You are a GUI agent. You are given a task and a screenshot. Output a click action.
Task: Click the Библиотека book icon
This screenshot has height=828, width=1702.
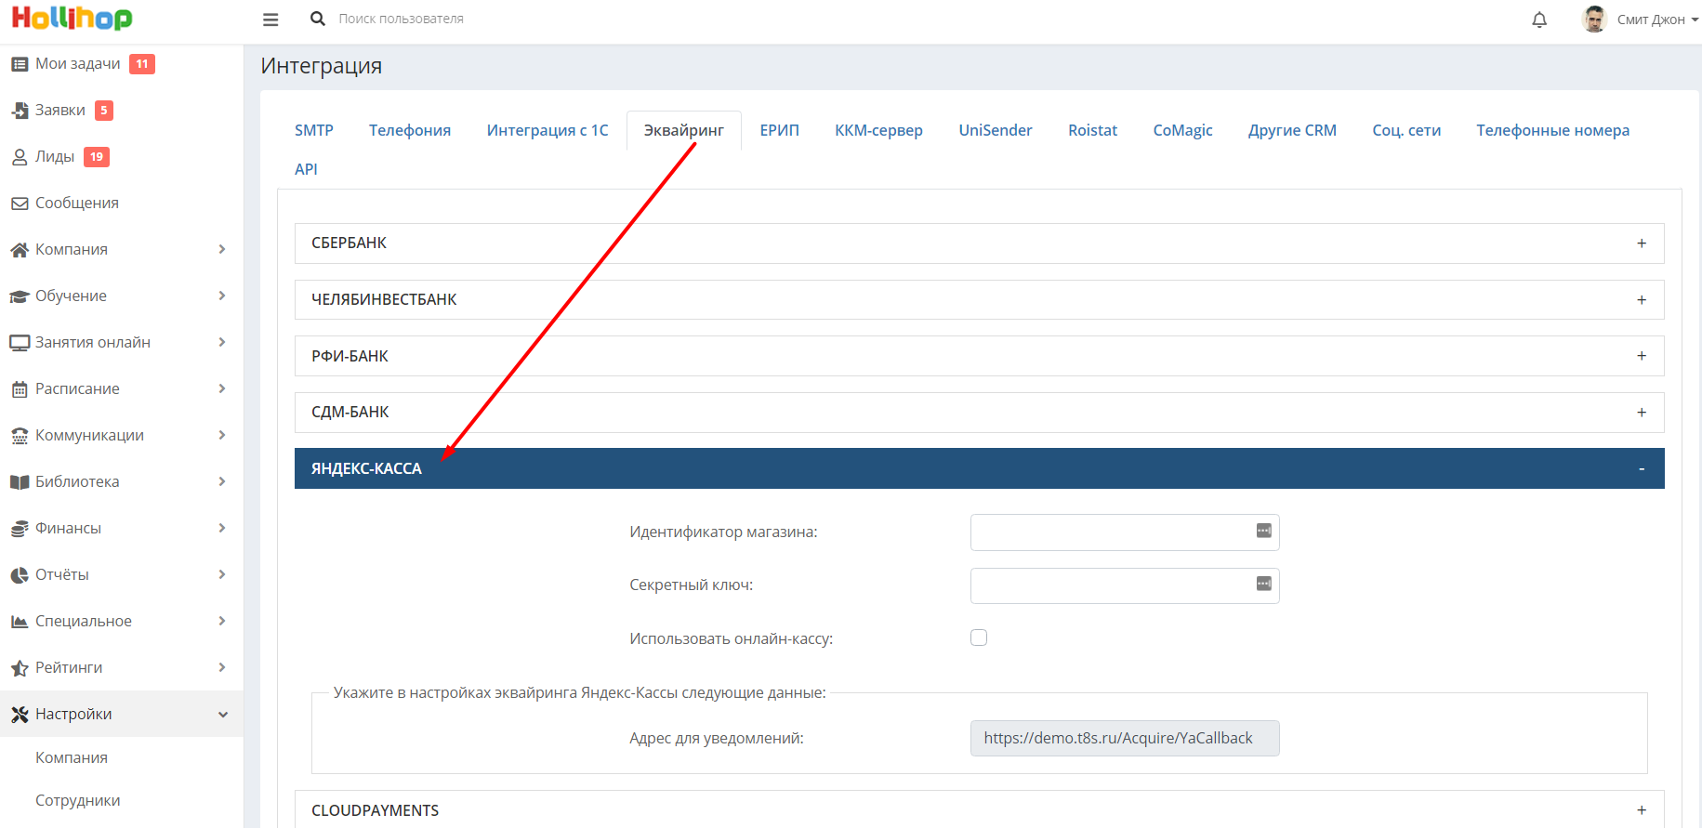[x=20, y=482]
